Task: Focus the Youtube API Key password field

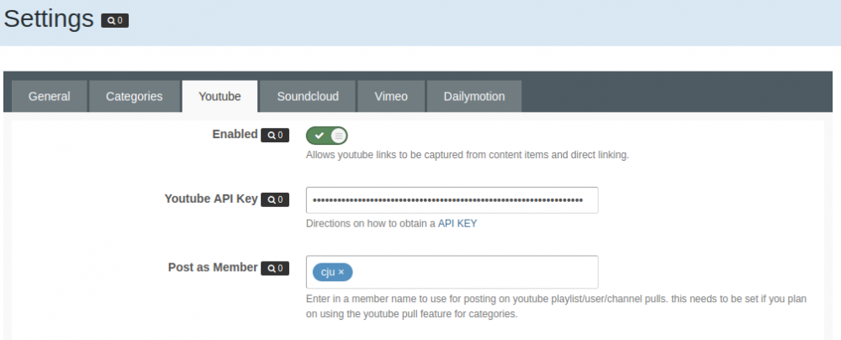Action: point(452,200)
